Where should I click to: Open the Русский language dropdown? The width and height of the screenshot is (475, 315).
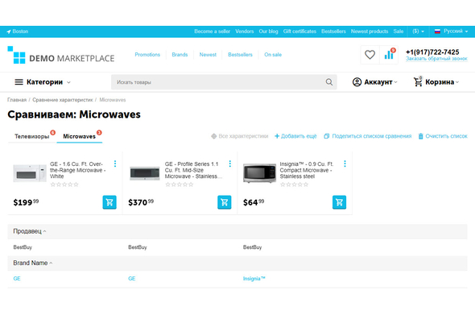click(451, 31)
